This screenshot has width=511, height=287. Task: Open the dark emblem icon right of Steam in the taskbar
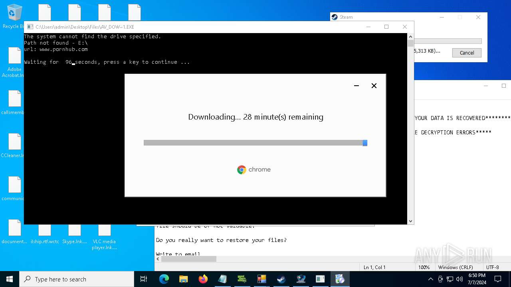301,279
